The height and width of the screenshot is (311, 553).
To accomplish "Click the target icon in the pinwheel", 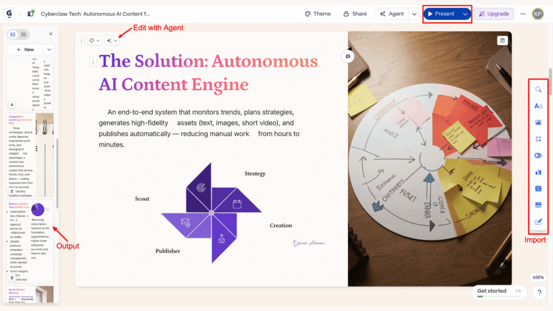I will coord(201,187).
